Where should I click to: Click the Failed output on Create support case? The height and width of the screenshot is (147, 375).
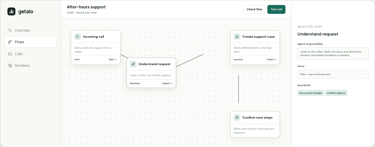pos(272,59)
